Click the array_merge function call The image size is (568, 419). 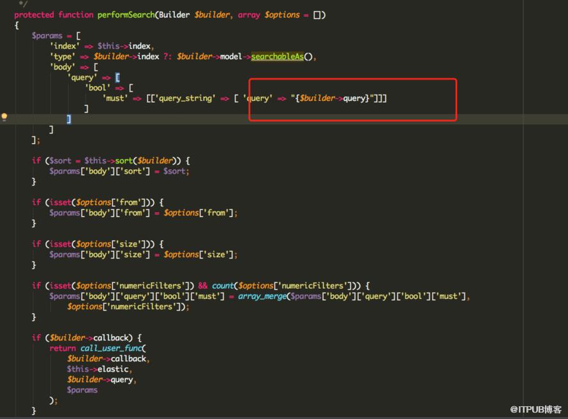[x=262, y=296]
